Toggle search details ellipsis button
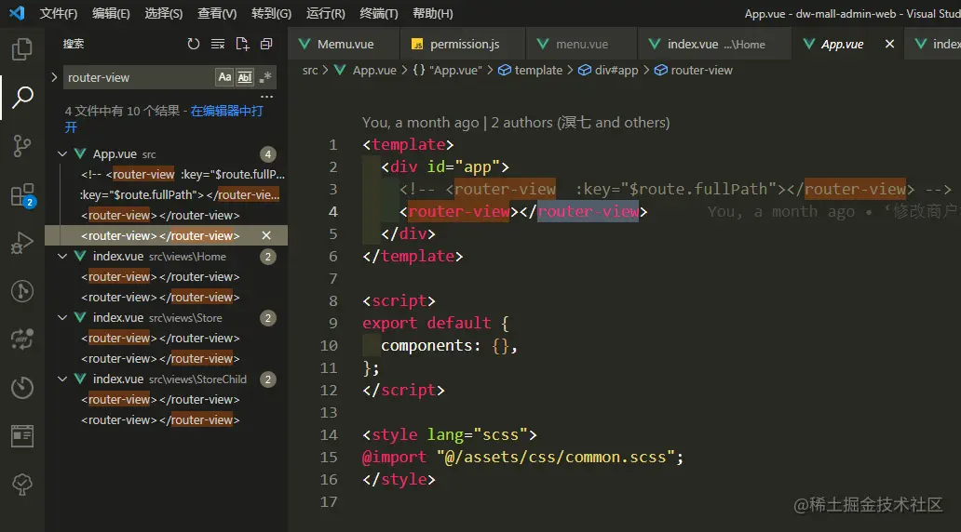 coord(266,97)
